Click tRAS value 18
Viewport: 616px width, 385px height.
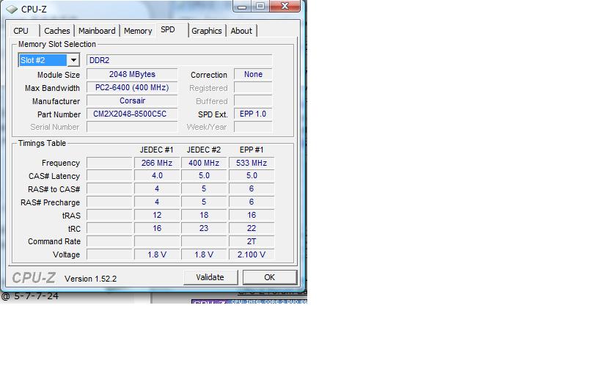pos(204,216)
